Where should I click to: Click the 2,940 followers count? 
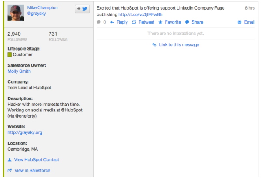(14, 34)
